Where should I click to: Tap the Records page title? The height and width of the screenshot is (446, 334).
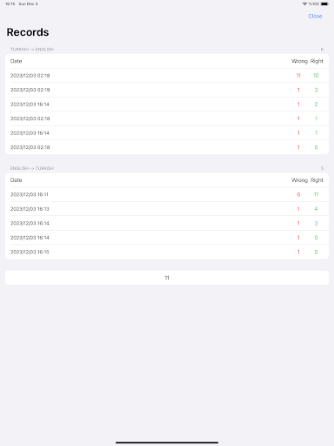click(x=28, y=32)
